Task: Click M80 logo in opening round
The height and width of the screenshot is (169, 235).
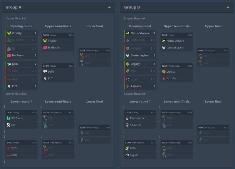Action: [x=127, y=71]
